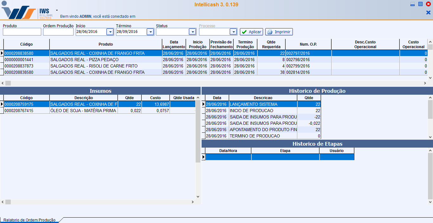
Task: Click the Ordem Produção input field
Action: [58, 32]
